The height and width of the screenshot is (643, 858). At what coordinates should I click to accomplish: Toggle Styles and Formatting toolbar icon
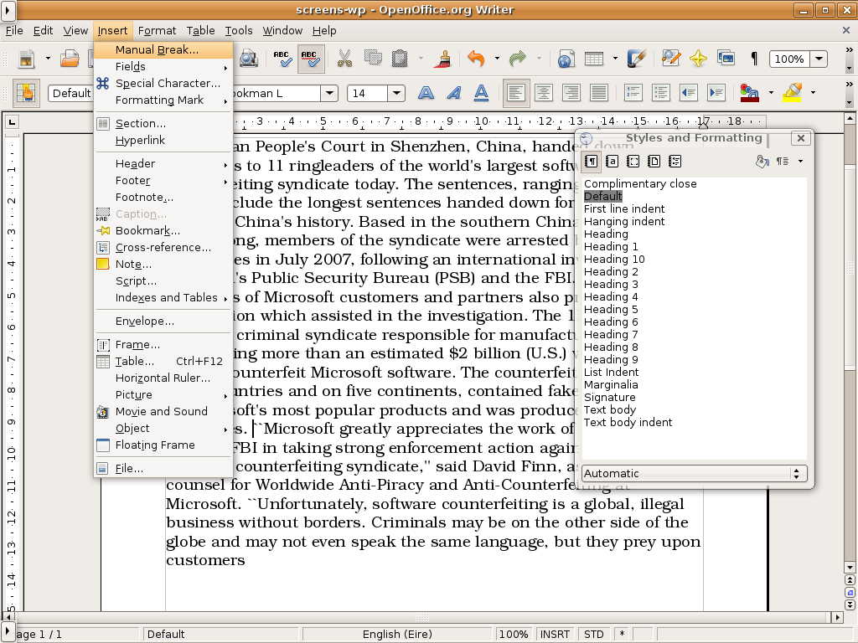pyautogui.click(x=26, y=93)
